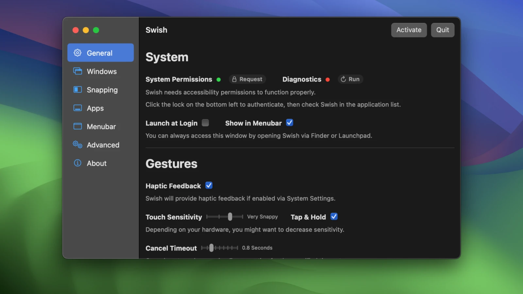Image resolution: width=523 pixels, height=294 pixels.
Task: Click the green System Permissions status dot
Action: (x=219, y=79)
